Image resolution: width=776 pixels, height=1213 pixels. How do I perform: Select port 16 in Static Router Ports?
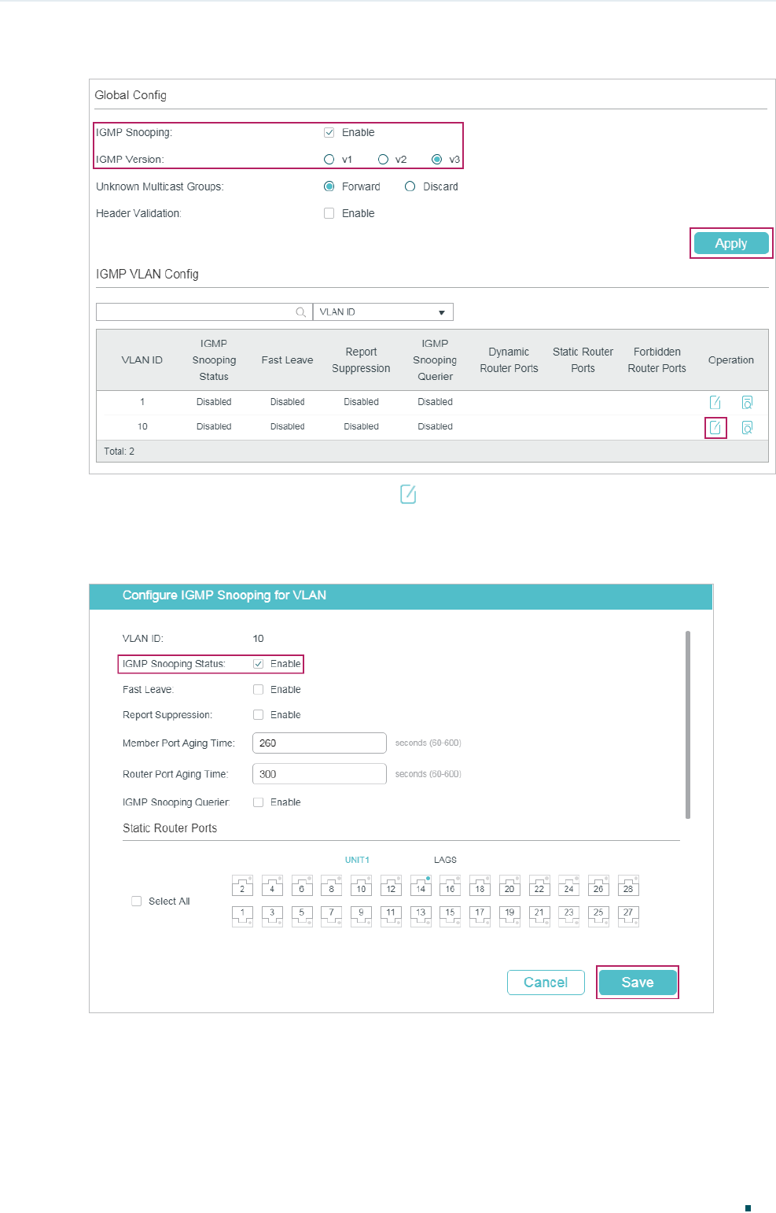[450, 886]
